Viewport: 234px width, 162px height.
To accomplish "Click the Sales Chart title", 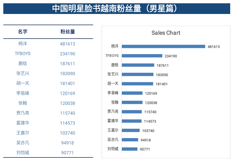I will pyautogui.click(x=166, y=33).
